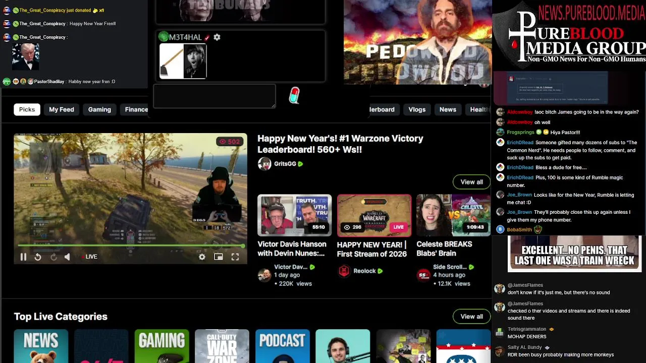Image resolution: width=646 pixels, height=363 pixels.
Task: Click the rewind icon in video player
Action: point(38,257)
